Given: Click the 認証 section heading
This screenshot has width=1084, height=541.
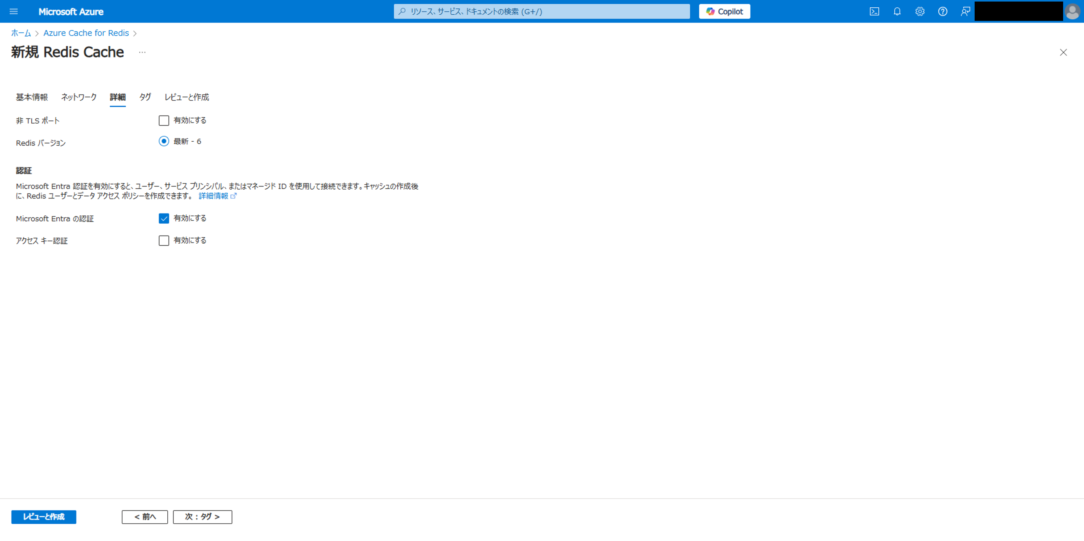Looking at the screenshot, I should 24,171.
